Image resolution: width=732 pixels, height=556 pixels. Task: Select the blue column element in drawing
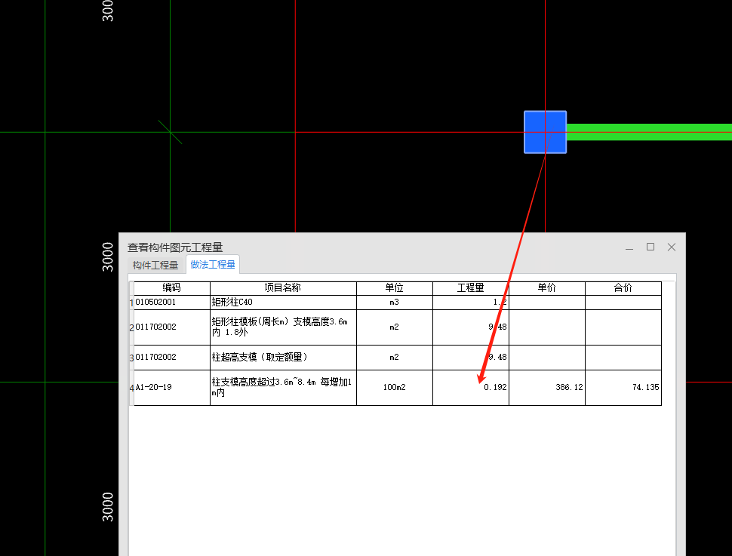click(546, 132)
